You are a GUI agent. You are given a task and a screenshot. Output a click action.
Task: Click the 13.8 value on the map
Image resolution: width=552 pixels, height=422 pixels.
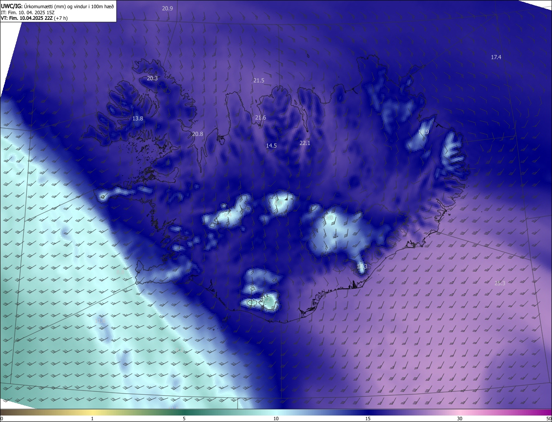pos(138,119)
